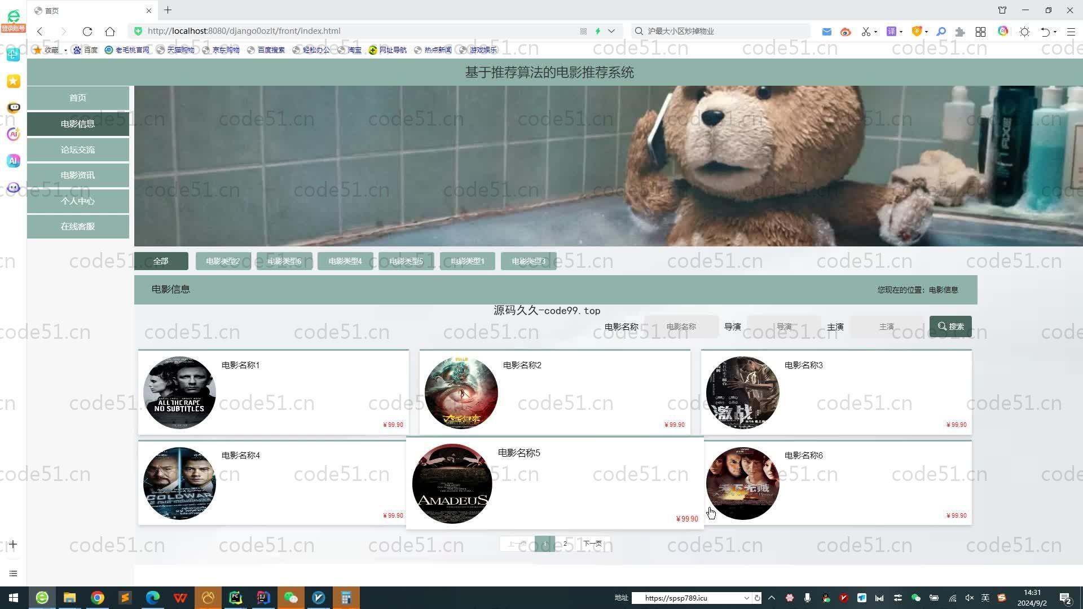The height and width of the screenshot is (609, 1083).
Task: Click the mail icon in toolbar
Action: (826, 32)
